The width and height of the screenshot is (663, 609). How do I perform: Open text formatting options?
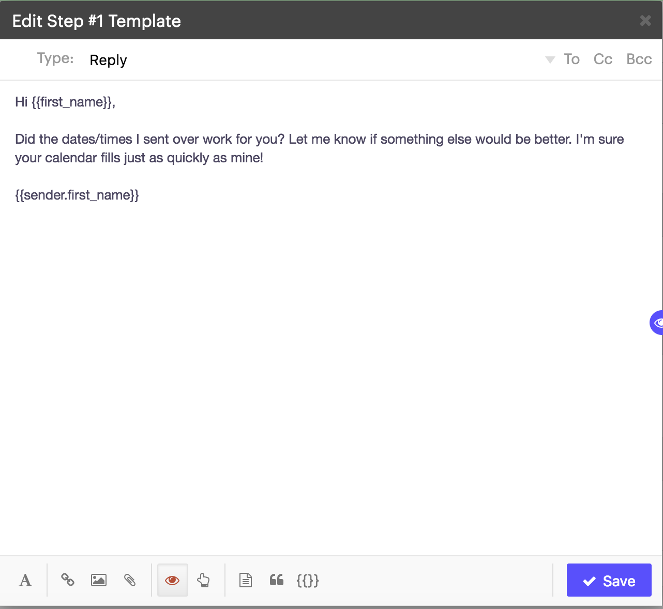pyautogui.click(x=25, y=580)
